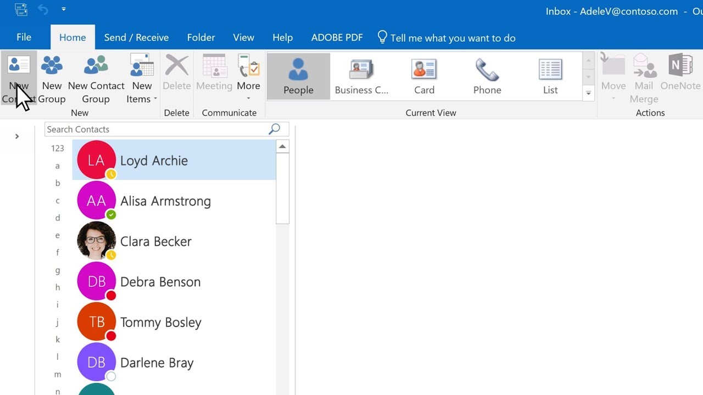
Task: Click the New Group icon
Action: pyautogui.click(x=52, y=65)
